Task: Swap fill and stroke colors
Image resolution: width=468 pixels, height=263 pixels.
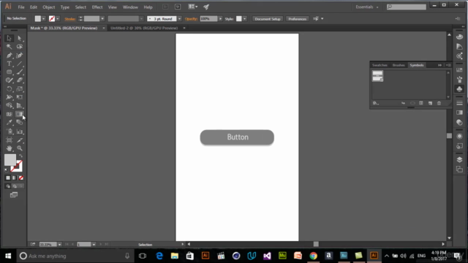Action: pos(21,156)
